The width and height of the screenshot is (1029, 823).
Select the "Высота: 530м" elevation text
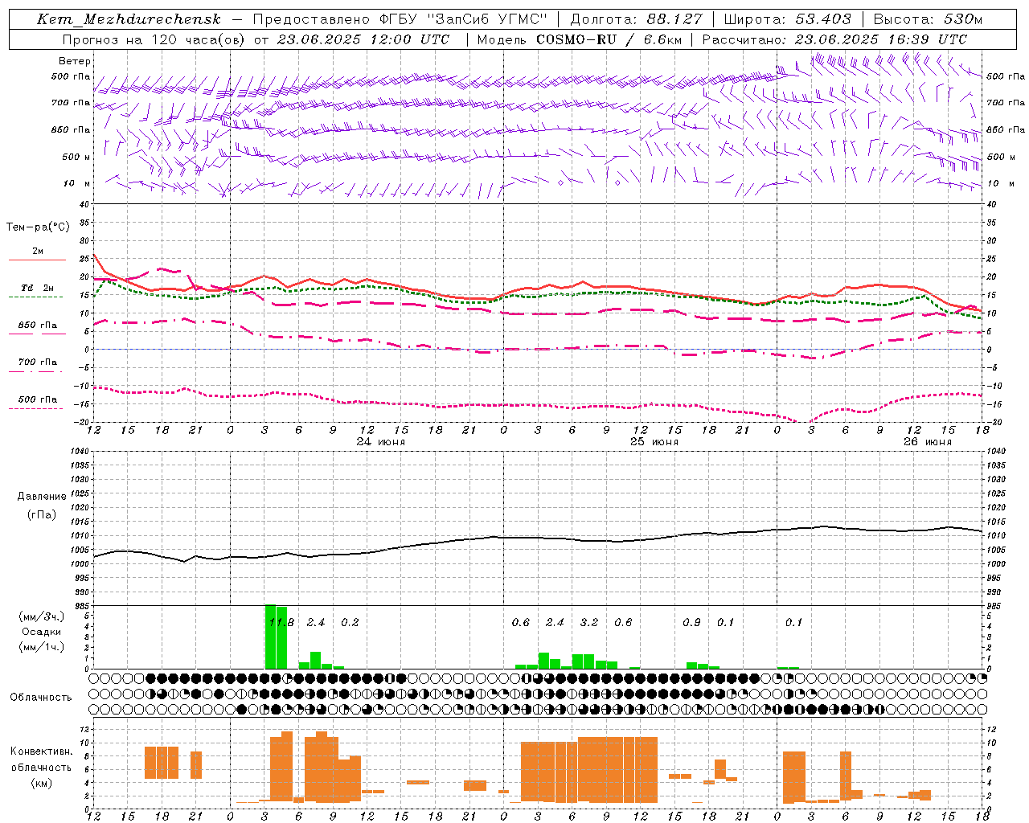[928, 19]
